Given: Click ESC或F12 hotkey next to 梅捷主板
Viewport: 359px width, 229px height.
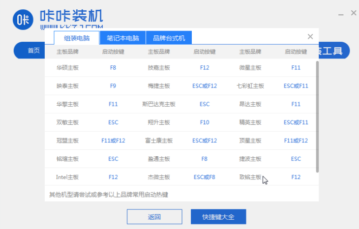Looking at the screenshot, I should 205,86.
